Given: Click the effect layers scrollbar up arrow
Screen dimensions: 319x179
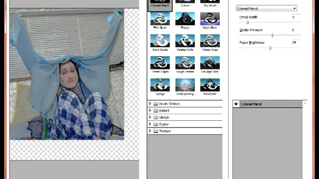Looking at the screenshot, I should pyautogui.click(x=305, y=103).
